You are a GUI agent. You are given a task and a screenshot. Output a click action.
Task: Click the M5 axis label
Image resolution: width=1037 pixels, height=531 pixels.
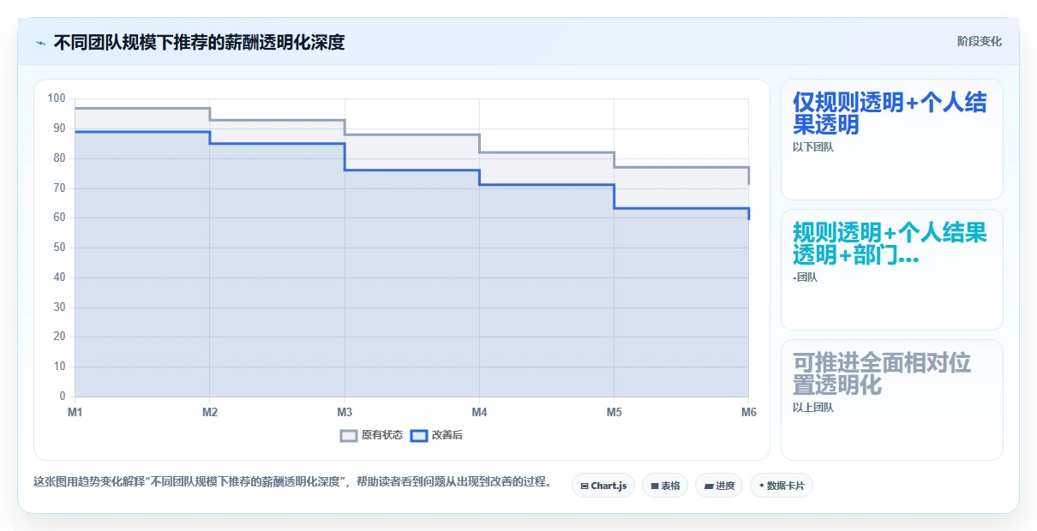tap(614, 412)
